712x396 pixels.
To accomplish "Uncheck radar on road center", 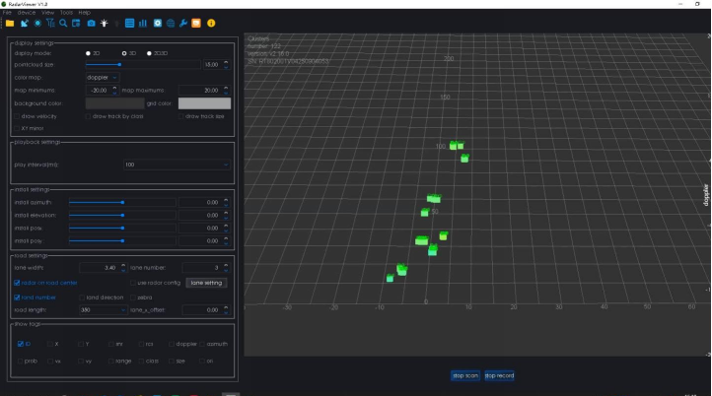I will pyautogui.click(x=17, y=283).
